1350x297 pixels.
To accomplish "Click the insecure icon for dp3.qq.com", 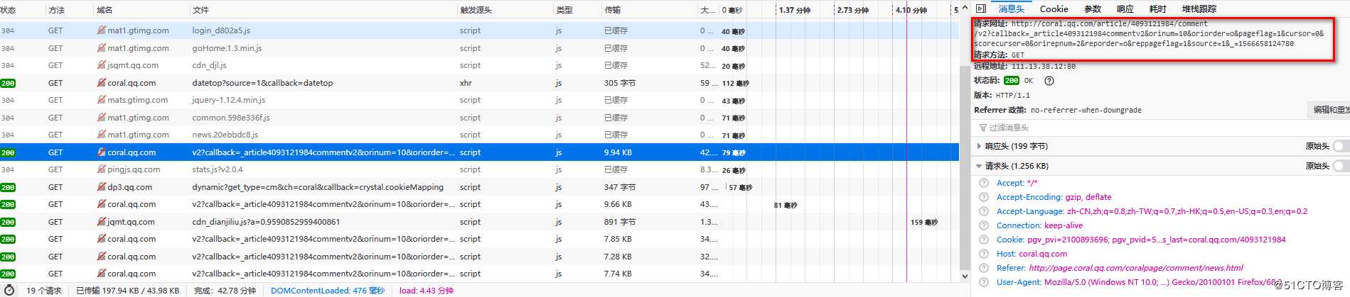I will [102, 187].
